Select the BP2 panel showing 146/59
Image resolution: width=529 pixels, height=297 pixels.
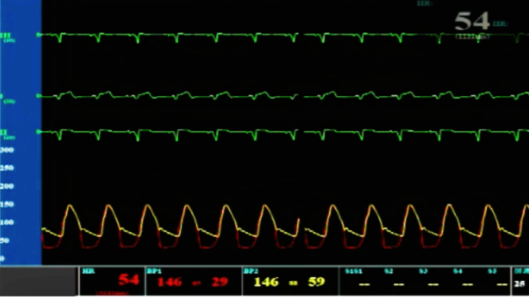291,281
